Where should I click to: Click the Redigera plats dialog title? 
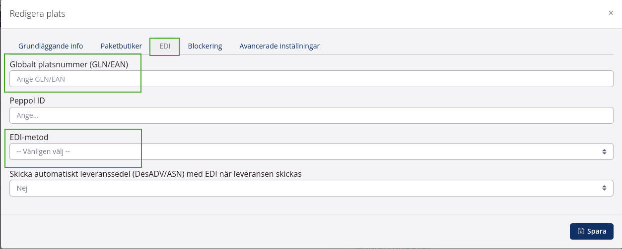pos(38,13)
